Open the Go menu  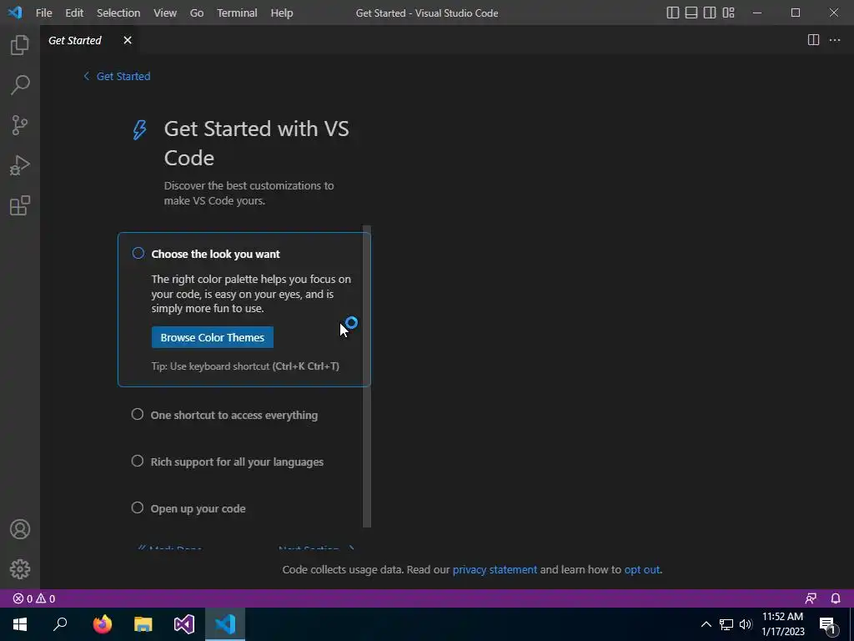tap(197, 13)
